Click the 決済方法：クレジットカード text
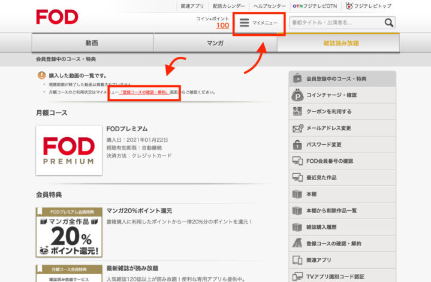 coord(139,156)
